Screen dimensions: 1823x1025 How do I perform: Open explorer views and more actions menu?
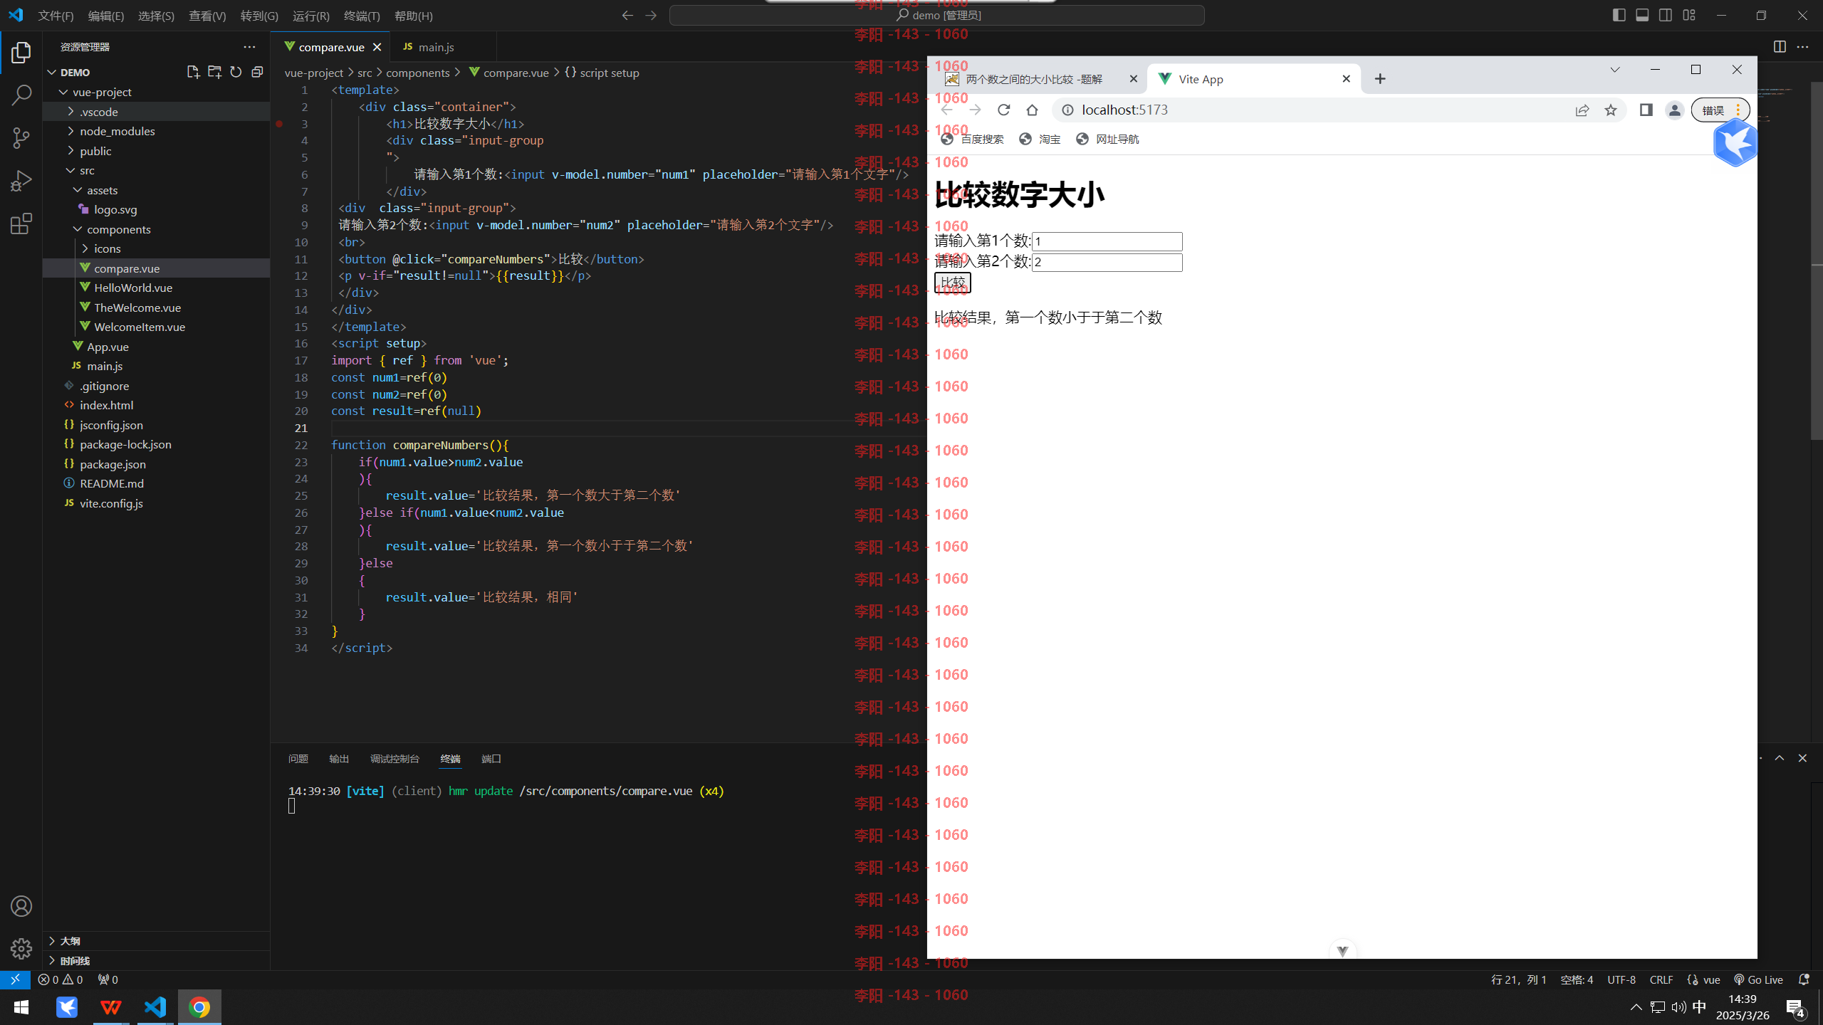(249, 47)
